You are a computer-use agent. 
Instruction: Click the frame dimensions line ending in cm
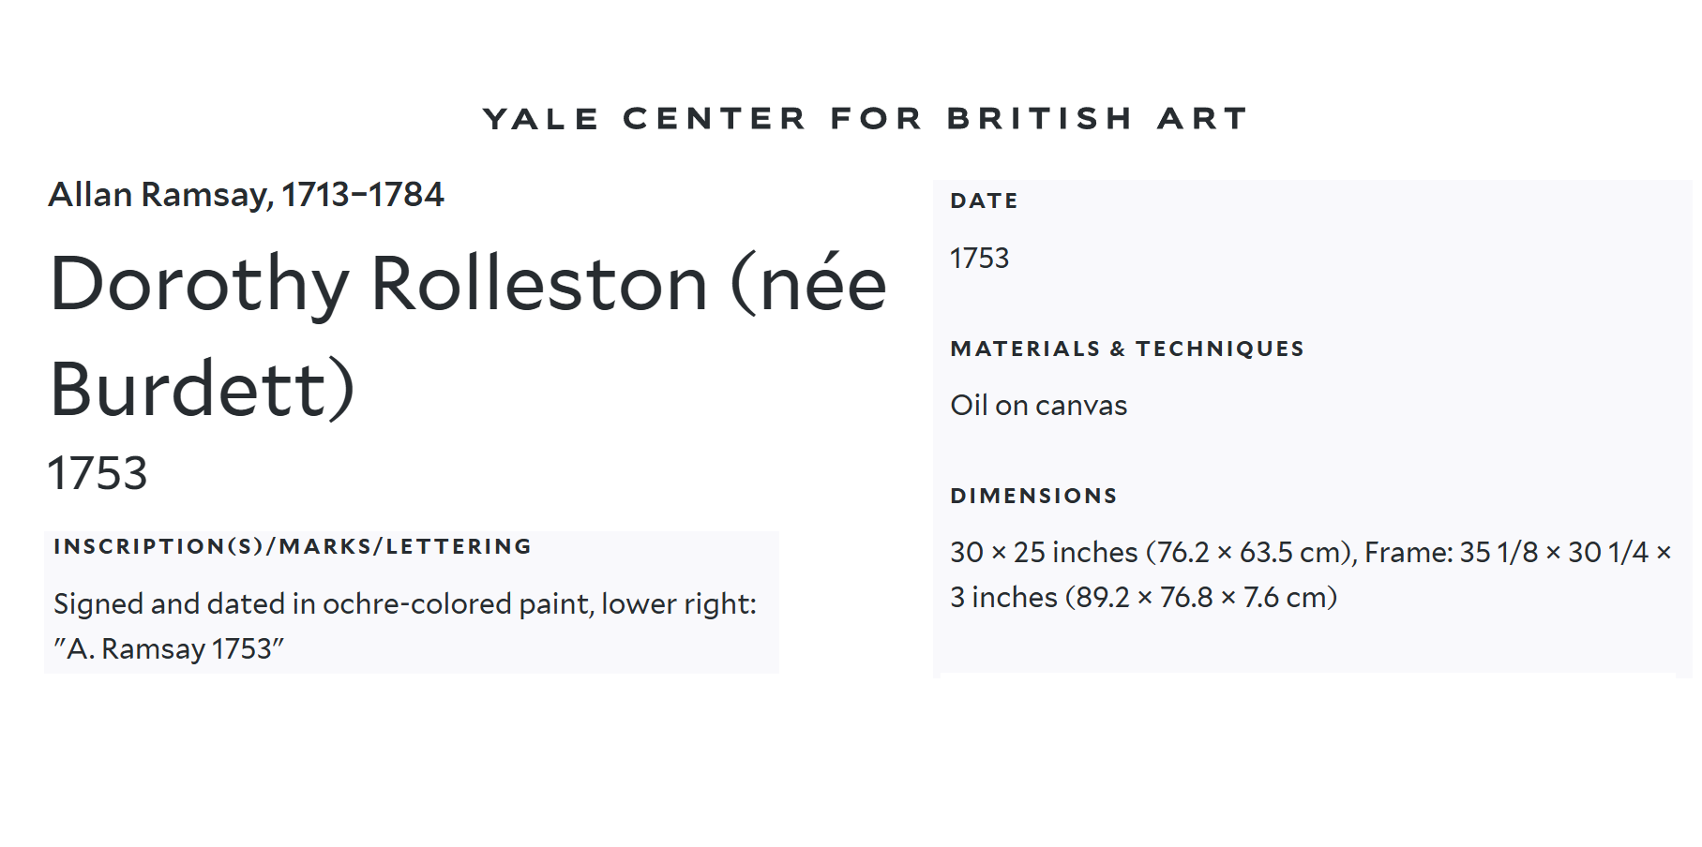tap(1143, 597)
